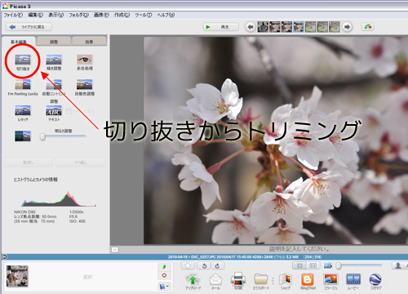
Task: Open the add-to-album dropdown
Action: point(164,286)
